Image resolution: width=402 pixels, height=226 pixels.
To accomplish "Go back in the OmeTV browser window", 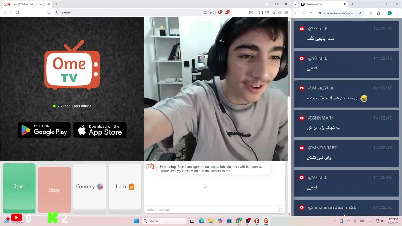I will [x=5, y=13].
